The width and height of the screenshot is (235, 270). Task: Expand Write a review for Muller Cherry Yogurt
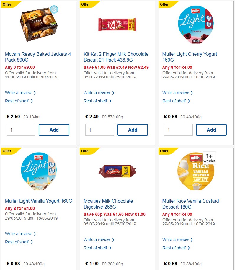coord(176,93)
